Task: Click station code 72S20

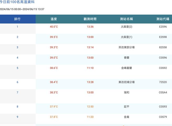Action: tap(163, 82)
